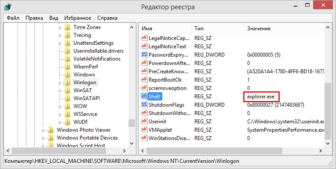Sort values by the Значение column header
Screen dimensions: 336x169
pos(284,29)
